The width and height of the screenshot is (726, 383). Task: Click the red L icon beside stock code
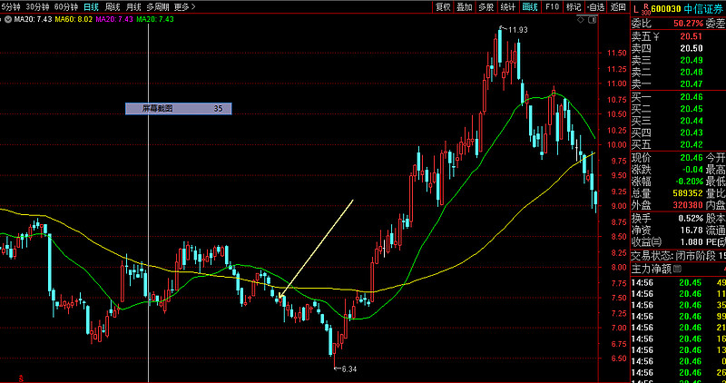(x=636, y=8)
